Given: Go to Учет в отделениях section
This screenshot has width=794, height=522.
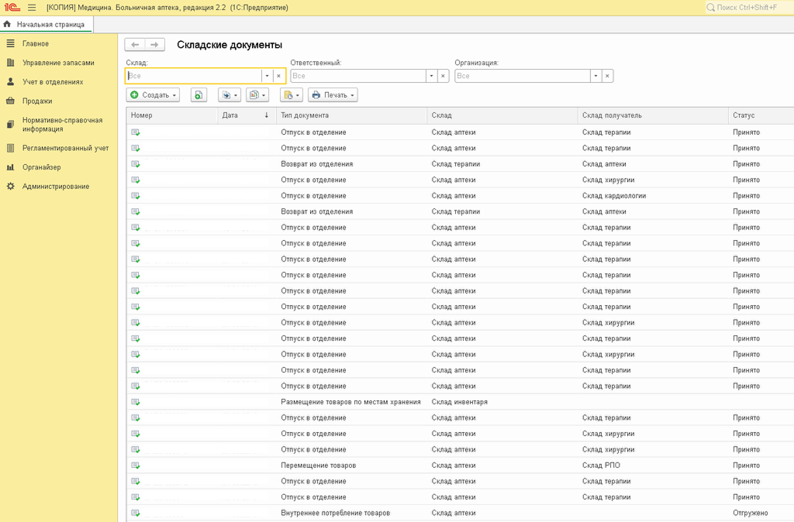Looking at the screenshot, I should (53, 82).
